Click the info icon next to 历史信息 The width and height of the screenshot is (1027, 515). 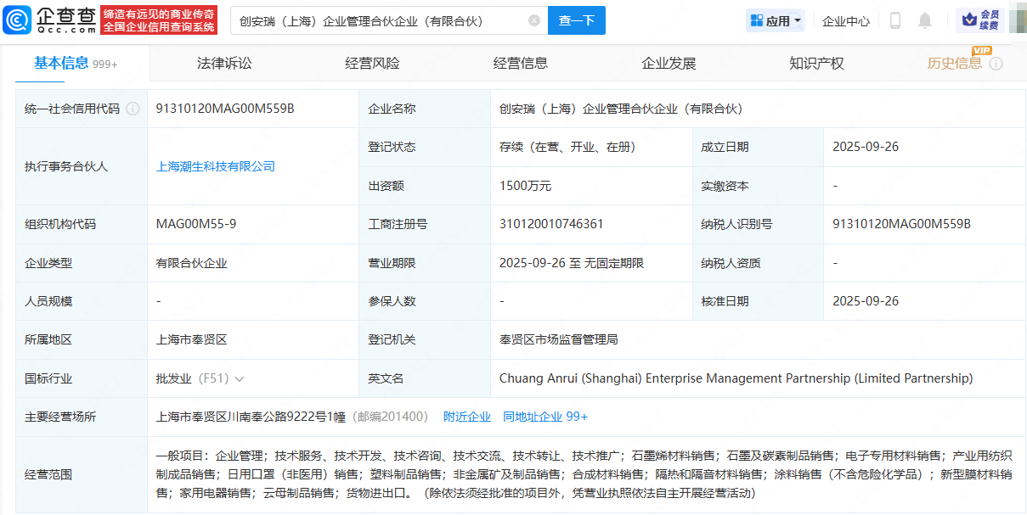click(996, 64)
